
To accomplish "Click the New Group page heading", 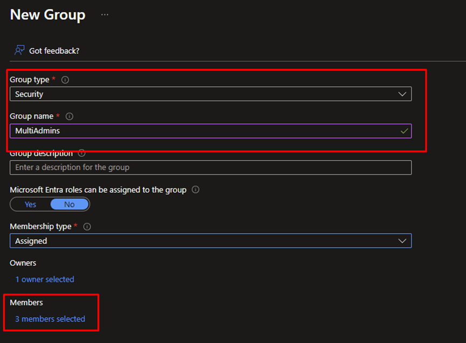I will click(48, 15).
